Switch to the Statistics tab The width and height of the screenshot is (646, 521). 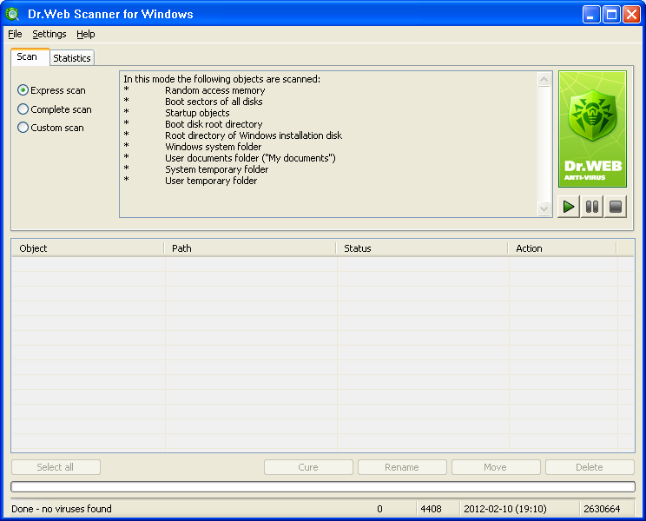pos(72,58)
